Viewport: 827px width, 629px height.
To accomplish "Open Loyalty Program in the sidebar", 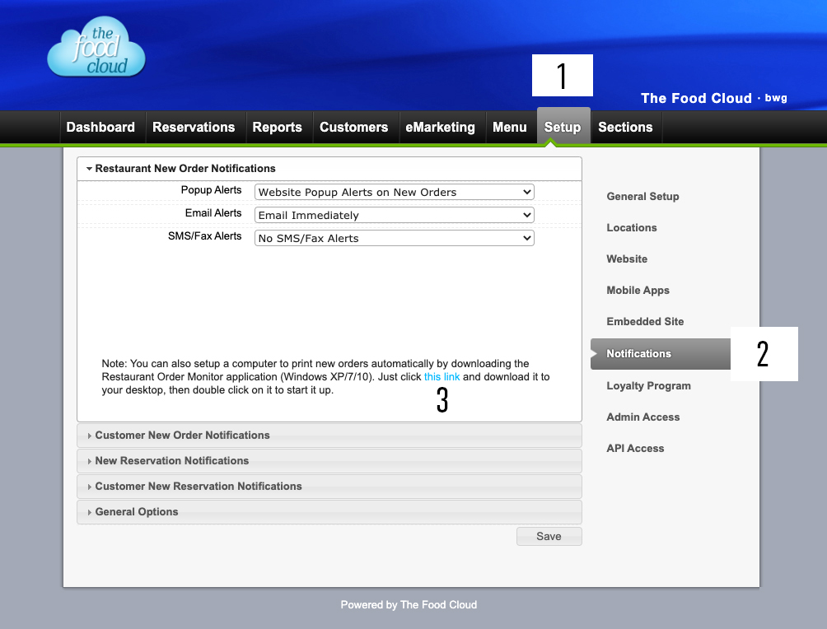I will tap(649, 386).
